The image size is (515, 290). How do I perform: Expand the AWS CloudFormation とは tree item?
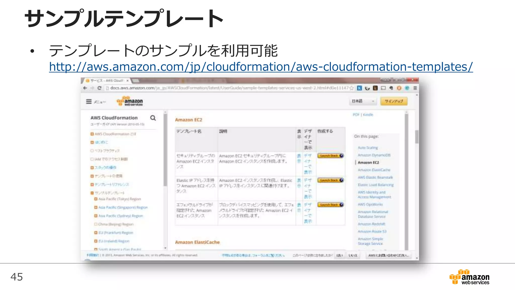pos(92,134)
